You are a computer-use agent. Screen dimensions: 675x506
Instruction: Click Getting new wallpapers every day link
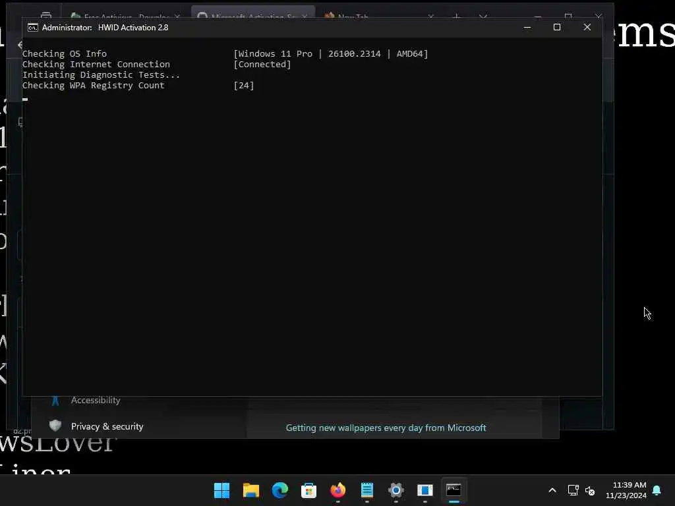point(386,428)
